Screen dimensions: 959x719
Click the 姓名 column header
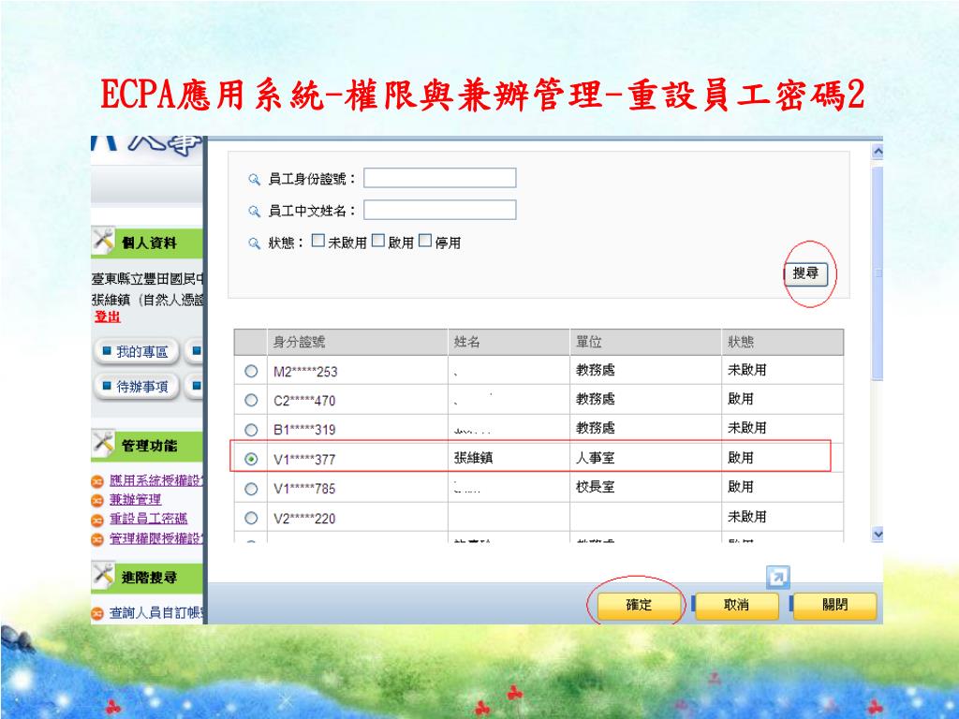[509, 342]
